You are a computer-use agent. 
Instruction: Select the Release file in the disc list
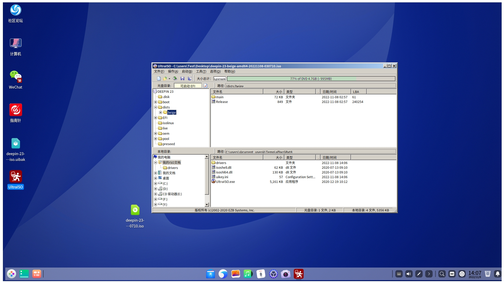coord(222,102)
